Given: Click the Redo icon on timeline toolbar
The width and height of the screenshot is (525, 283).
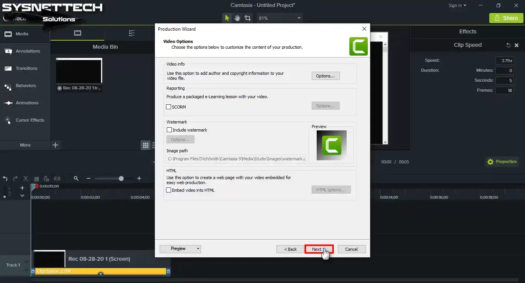Looking at the screenshot, I should coord(15,179).
